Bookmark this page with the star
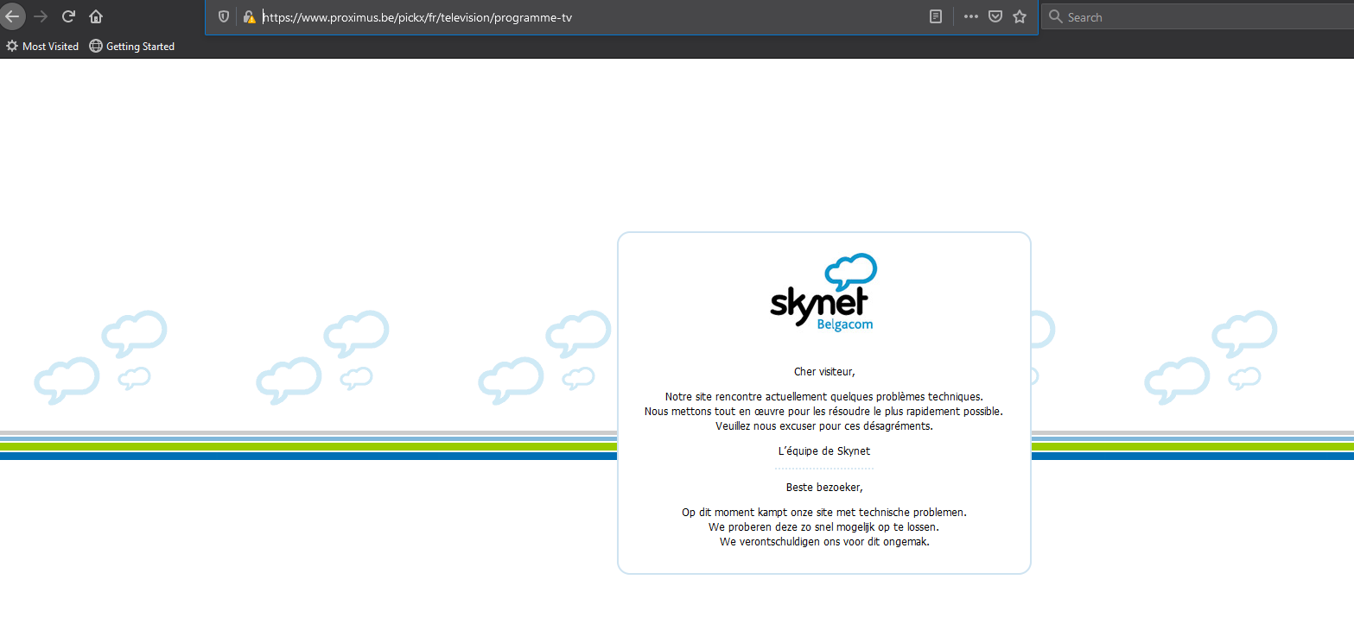This screenshot has width=1354, height=630. click(x=1020, y=16)
